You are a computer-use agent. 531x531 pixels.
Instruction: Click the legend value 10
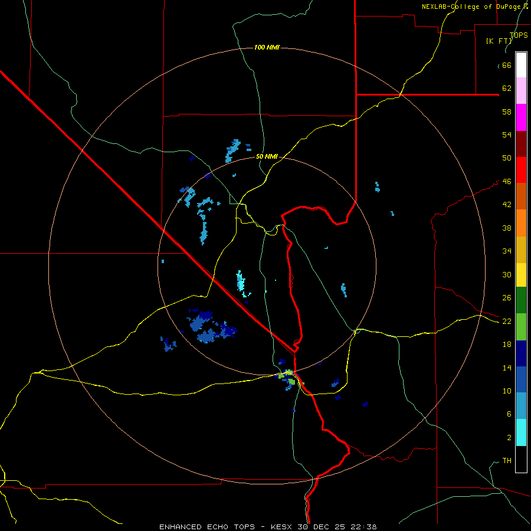tap(507, 391)
